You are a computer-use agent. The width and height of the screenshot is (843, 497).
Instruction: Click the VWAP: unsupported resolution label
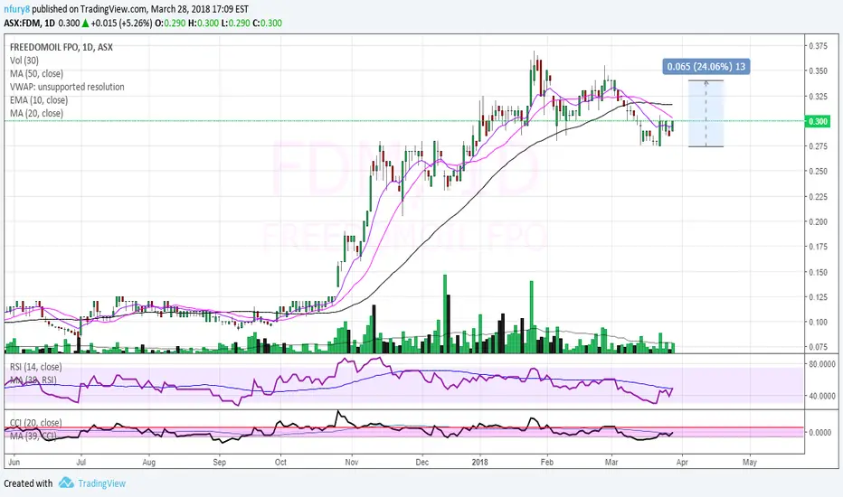pos(67,87)
